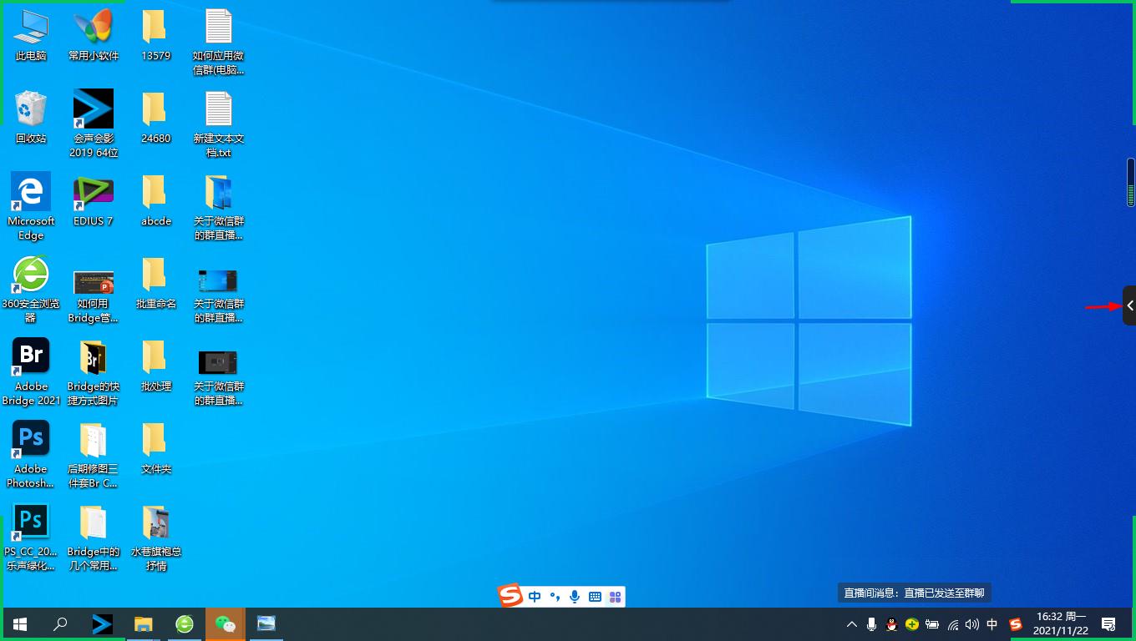Toggle the 中 input indicator in system tray
Image resolution: width=1136 pixels, height=641 pixels.
coord(992,624)
